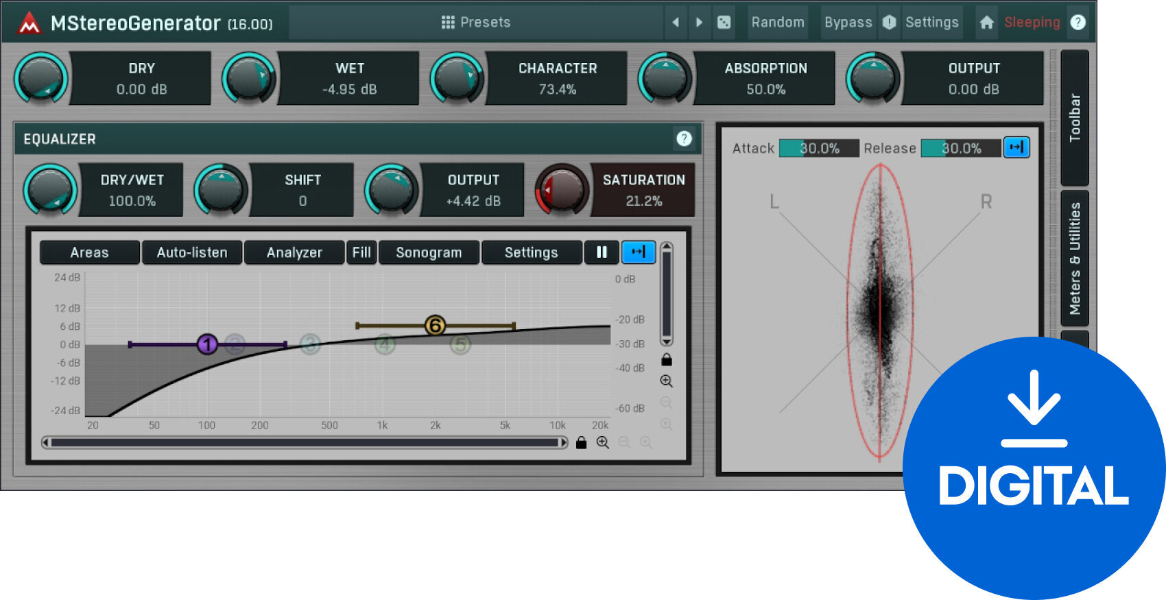The width and height of the screenshot is (1166, 600).
Task: Toggle the vertical axis lock icon
Action: (x=666, y=359)
